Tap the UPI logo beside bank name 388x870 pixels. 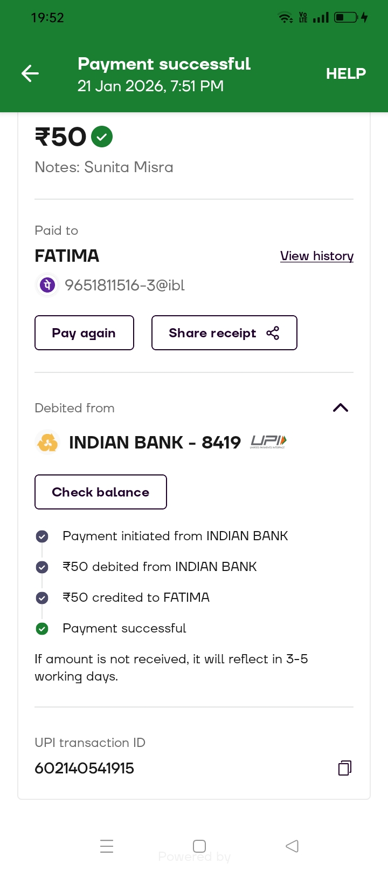pos(268,443)
